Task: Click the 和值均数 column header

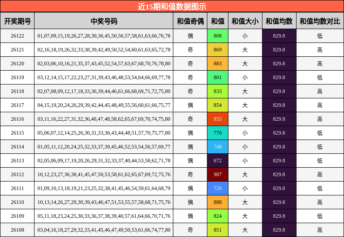Action: click(x=279, y=21)
